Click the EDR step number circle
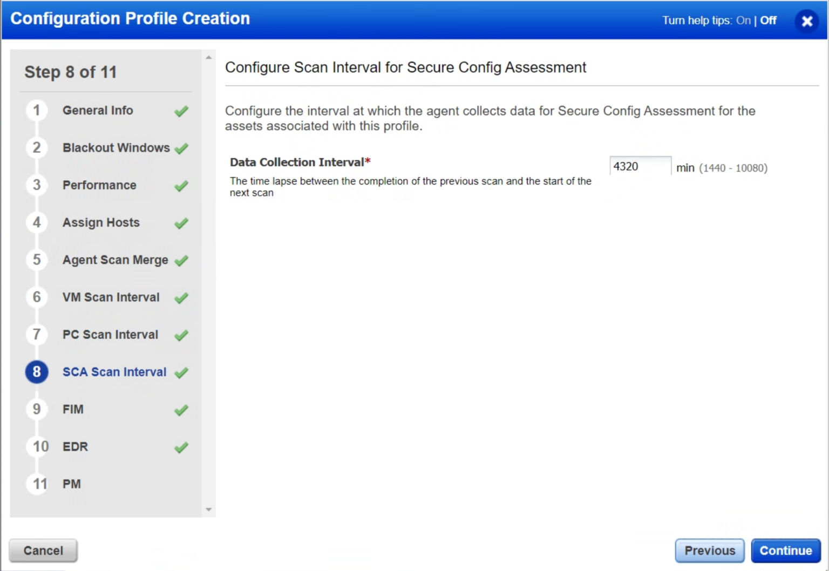Image resolution: width=829 pixels, height=571 pixels. tap(36, 446)
